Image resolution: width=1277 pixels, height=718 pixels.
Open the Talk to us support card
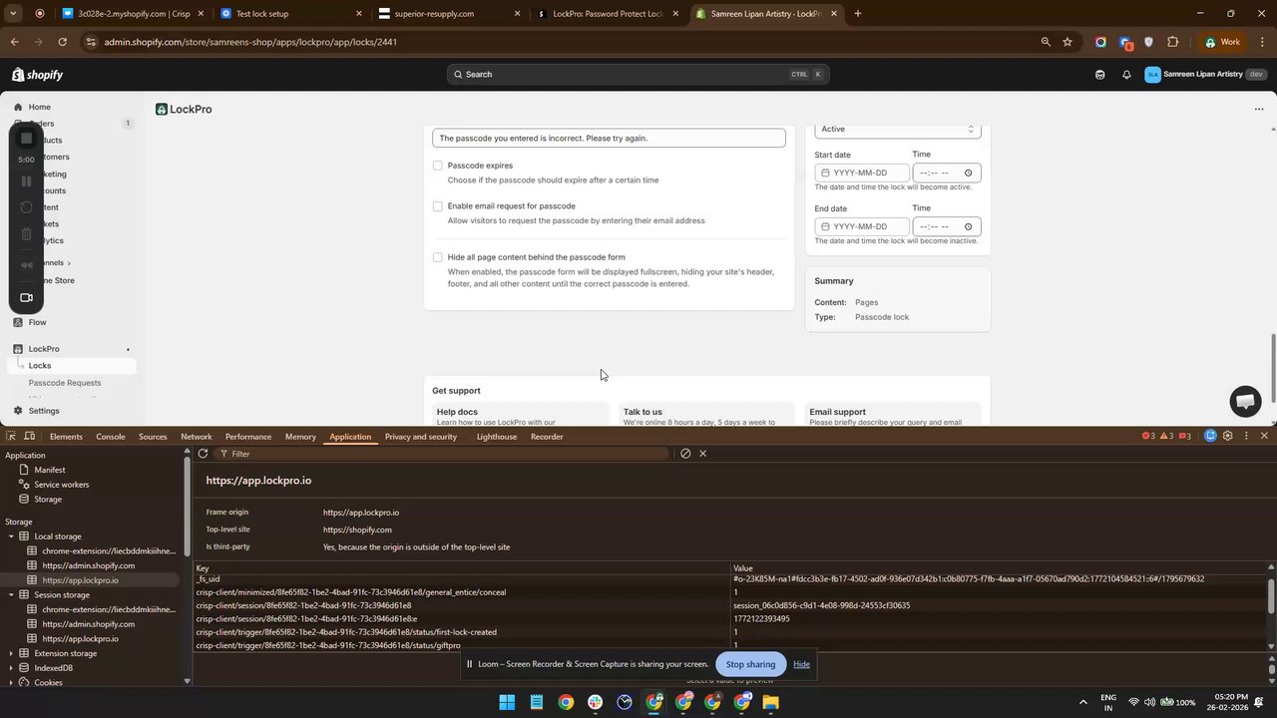tap(704, 415)
